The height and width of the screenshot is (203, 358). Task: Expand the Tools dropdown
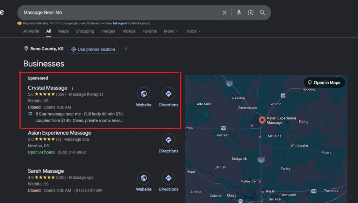tap(193, 31)
